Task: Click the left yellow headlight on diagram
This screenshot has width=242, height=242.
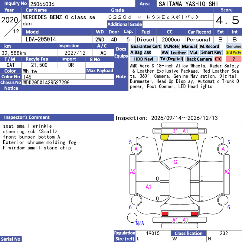Action: coord(165,137)
